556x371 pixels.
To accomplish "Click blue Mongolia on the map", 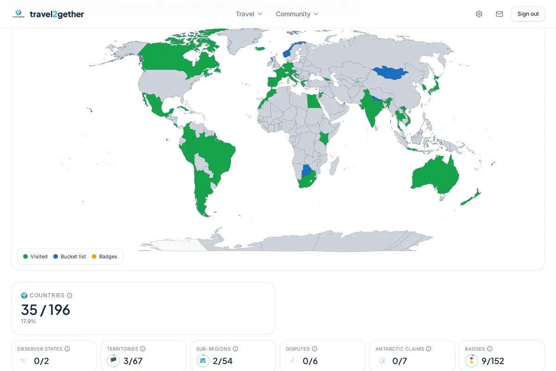I will click(390, 73).
